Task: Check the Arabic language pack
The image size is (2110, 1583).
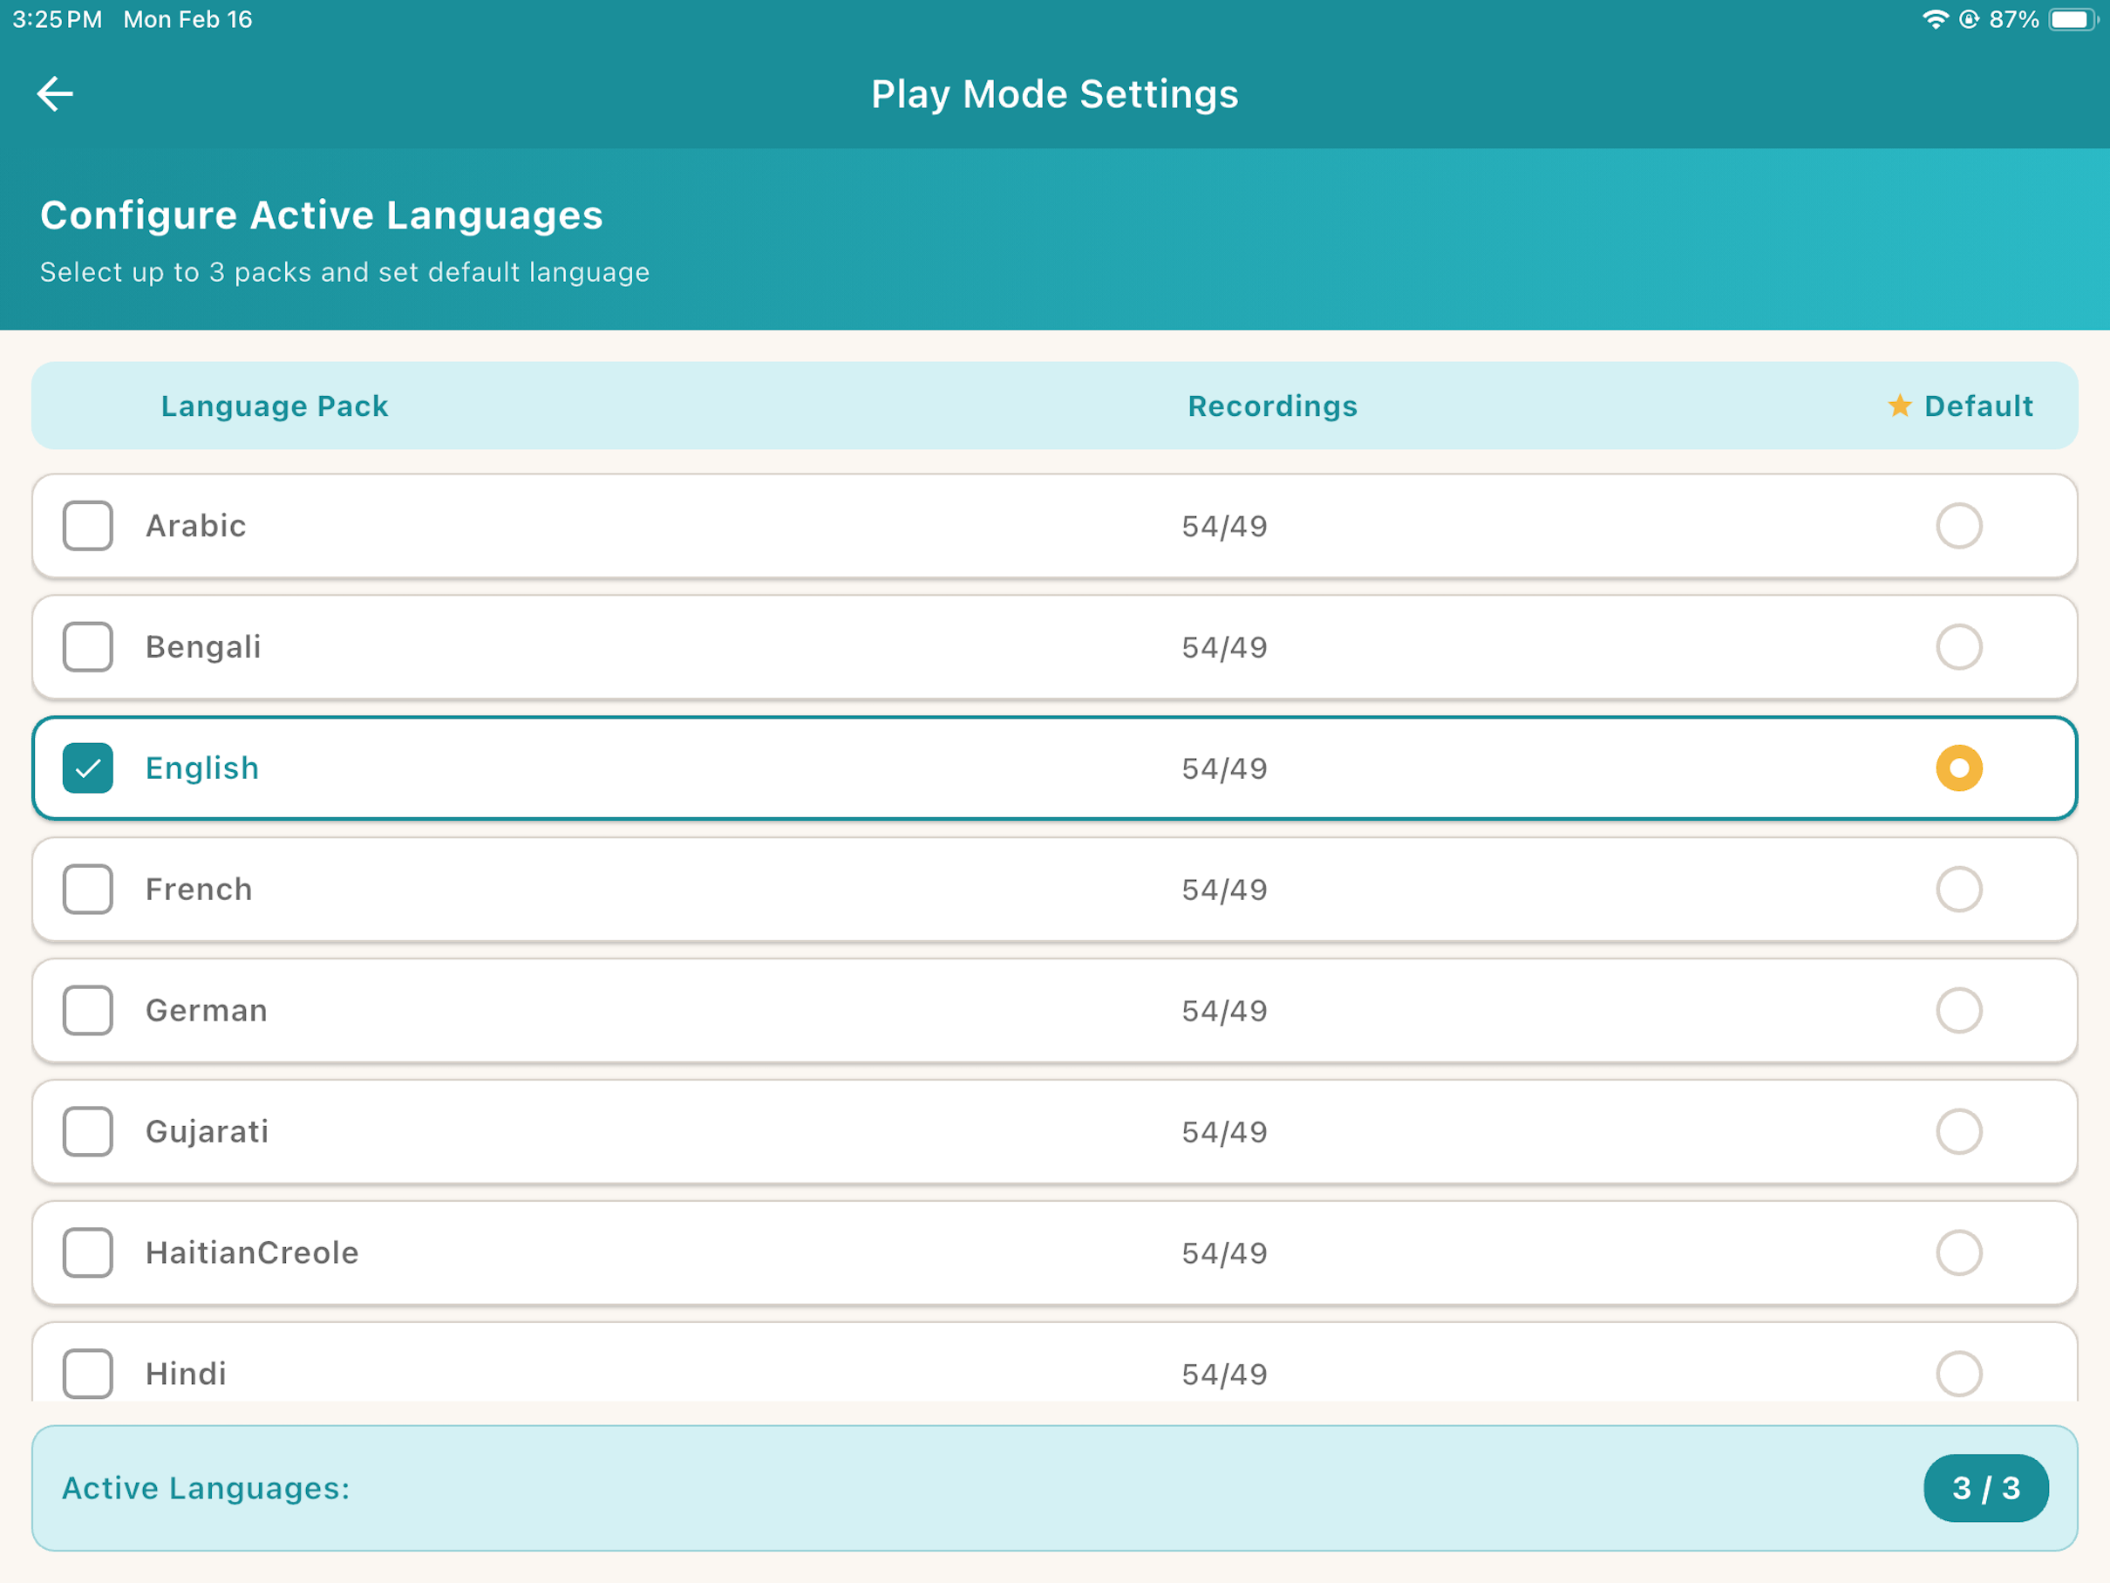Action: click(x=88, y=526)
